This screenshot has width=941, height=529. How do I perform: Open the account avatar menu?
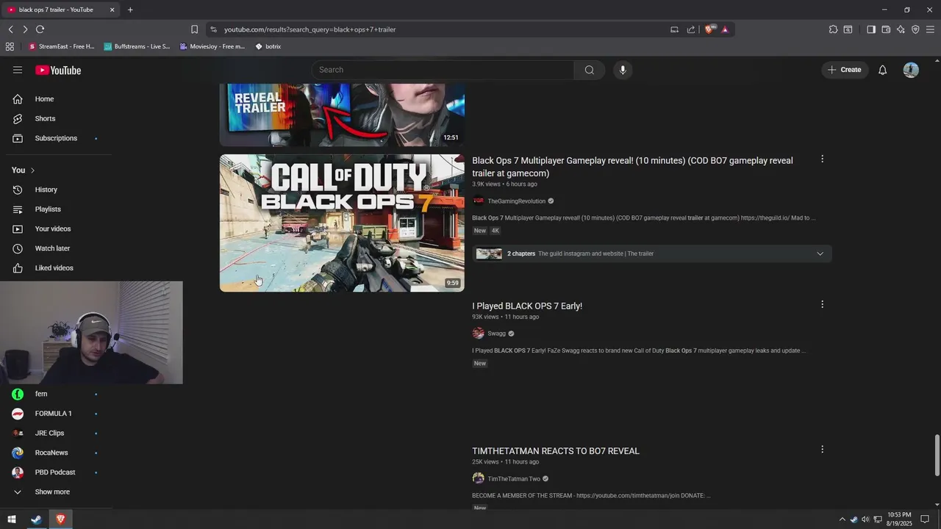[911, 70]
